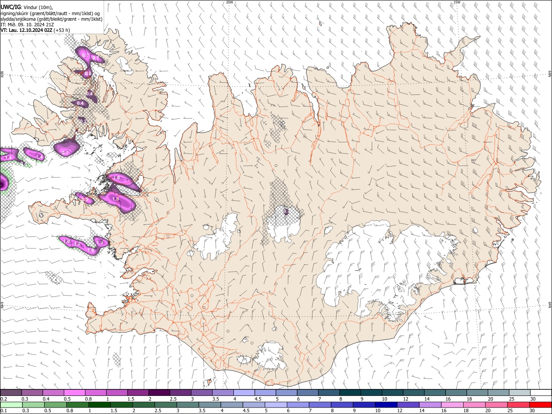
Task: Click the 20W longitude label
Action: point(229,2)
